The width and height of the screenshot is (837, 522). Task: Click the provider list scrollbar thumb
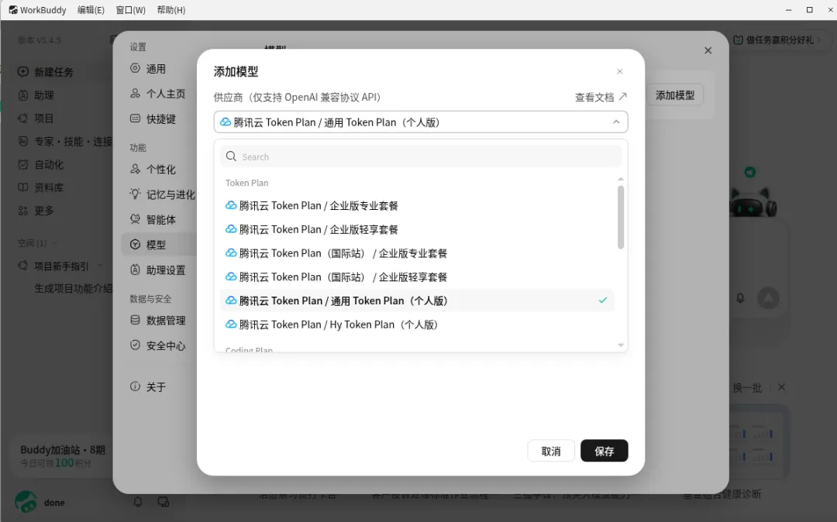tap(620, 217)
